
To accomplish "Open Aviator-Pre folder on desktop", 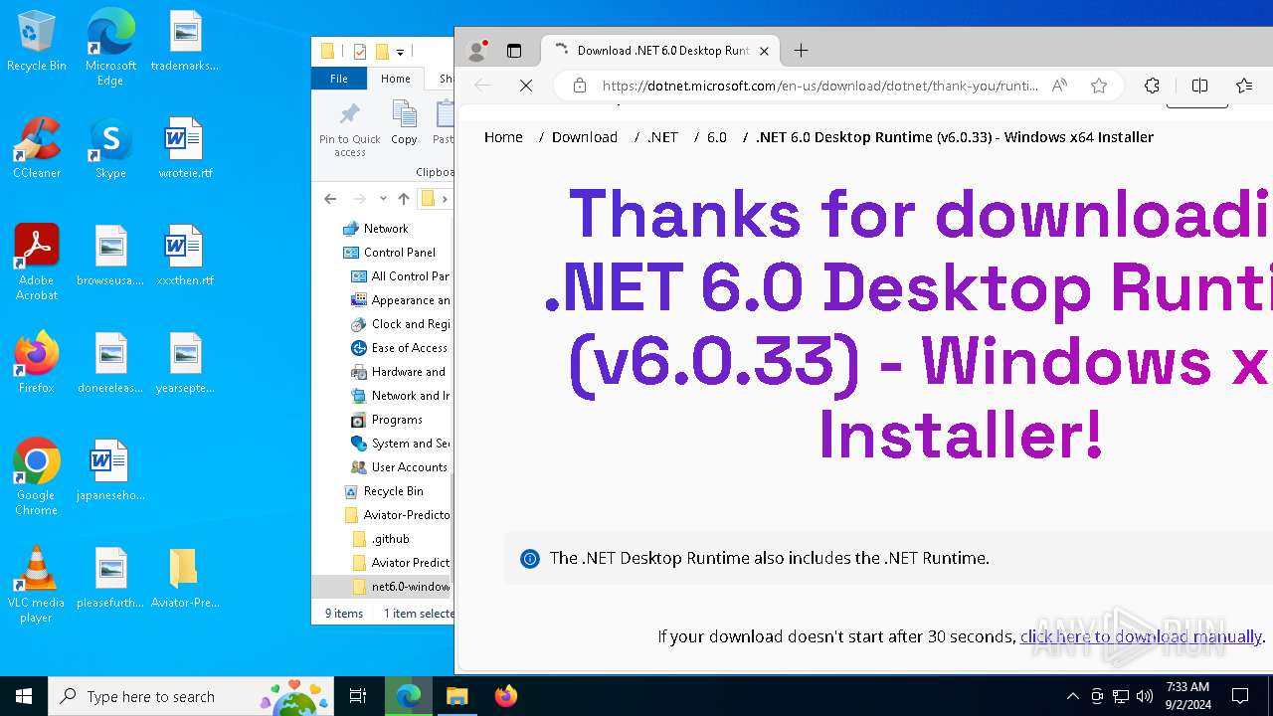I will click(185, 578).
